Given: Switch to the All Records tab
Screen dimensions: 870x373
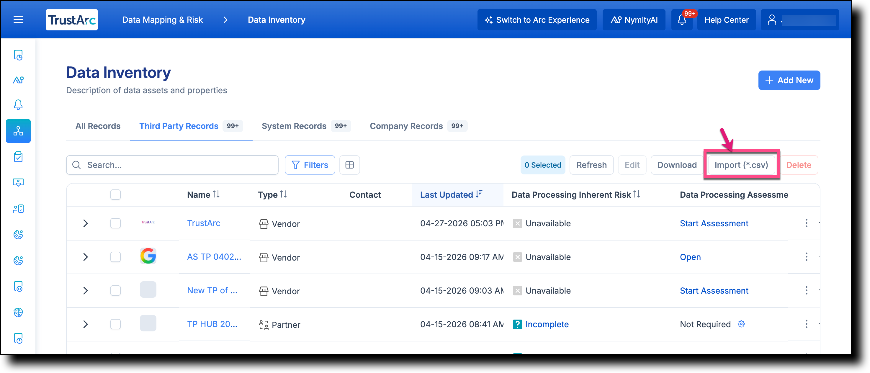Looking at the screenshot, I should pyautogui.click(x=98, y=126).
